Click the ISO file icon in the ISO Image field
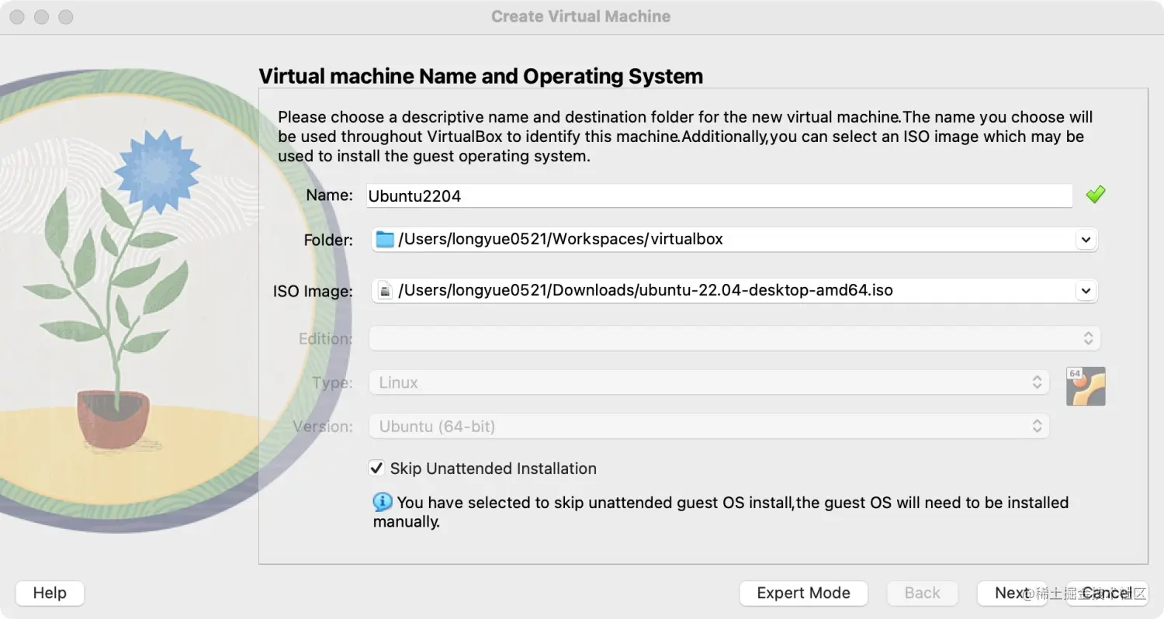Viewport: 1164px width, 619px height. pos(385,291)
